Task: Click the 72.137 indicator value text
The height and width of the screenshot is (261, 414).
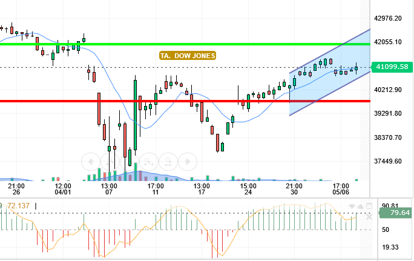Action: (19, 206)
